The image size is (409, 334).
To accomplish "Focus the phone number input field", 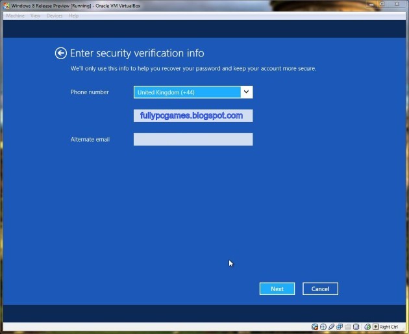I will point(193,116).
